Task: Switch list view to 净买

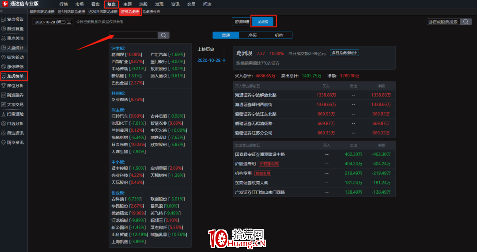Action: [x=253, y=35]
